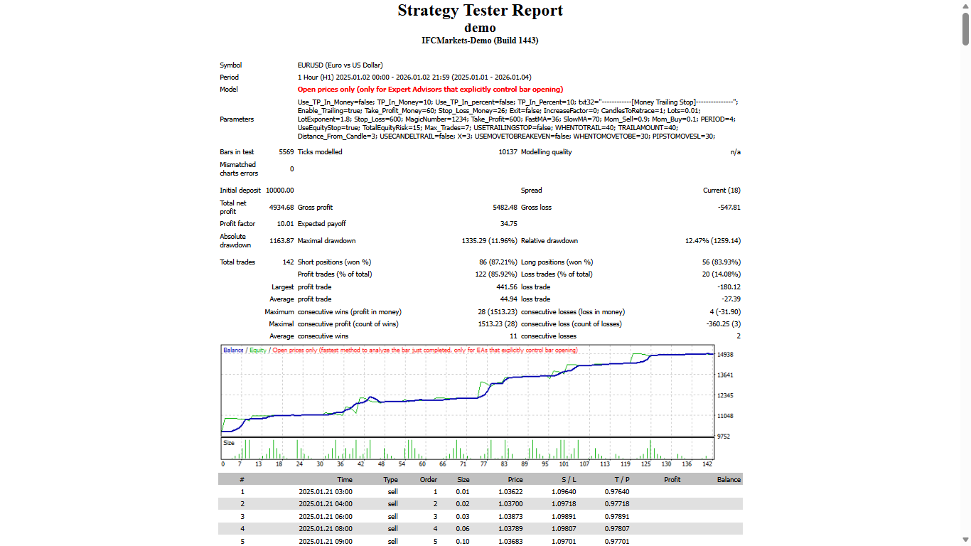Click "EURUSD (Euro vs US Dollar)" symbol value
Image resolution: width=971 pixels, height=546 pixels.
pos(340,65)
